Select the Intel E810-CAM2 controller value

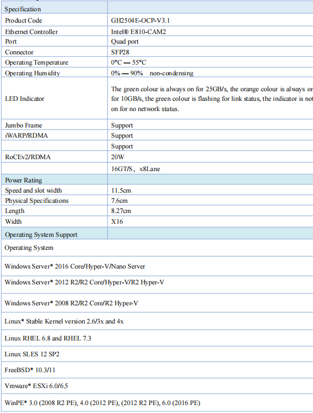pyautogui.click(x=138, y=32)
